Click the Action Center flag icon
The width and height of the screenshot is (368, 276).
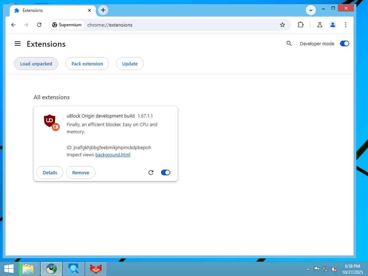coord(316,269)
